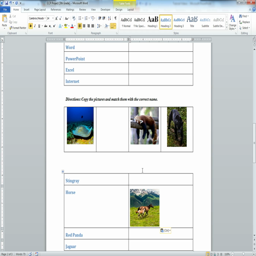Open the Font dialog launcher
The image size is (256, 256).
(x=75, y=33)
